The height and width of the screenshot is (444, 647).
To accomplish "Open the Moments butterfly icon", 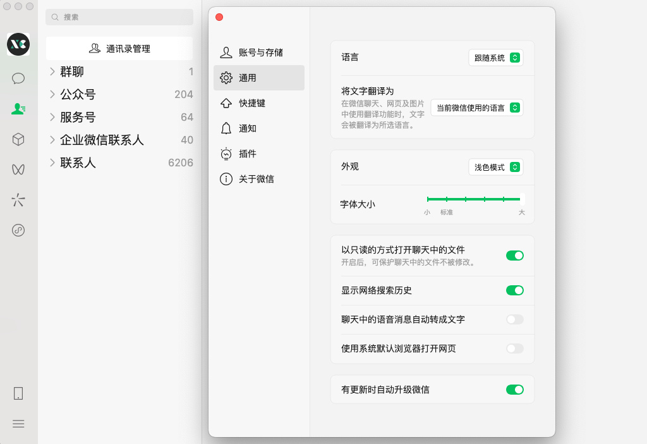I will click(18, 170).
